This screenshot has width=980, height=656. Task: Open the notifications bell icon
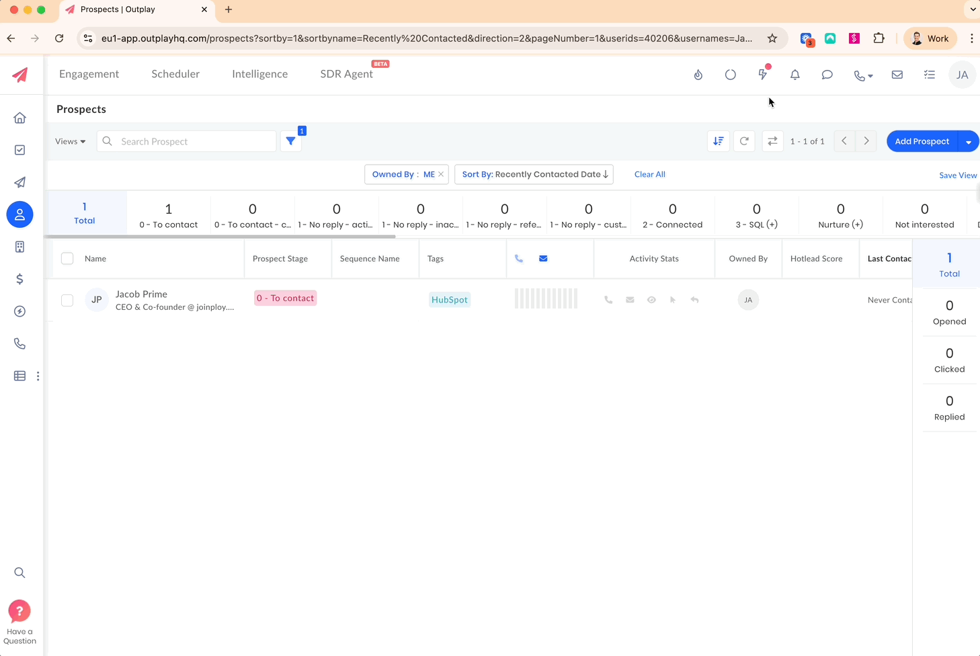click(x=794, y=75)
